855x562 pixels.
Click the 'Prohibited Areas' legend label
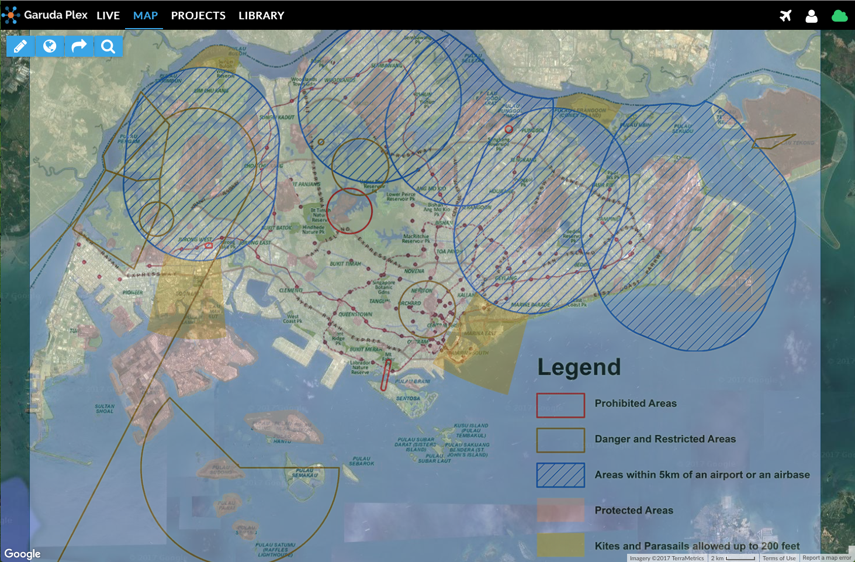pos(635,404)
